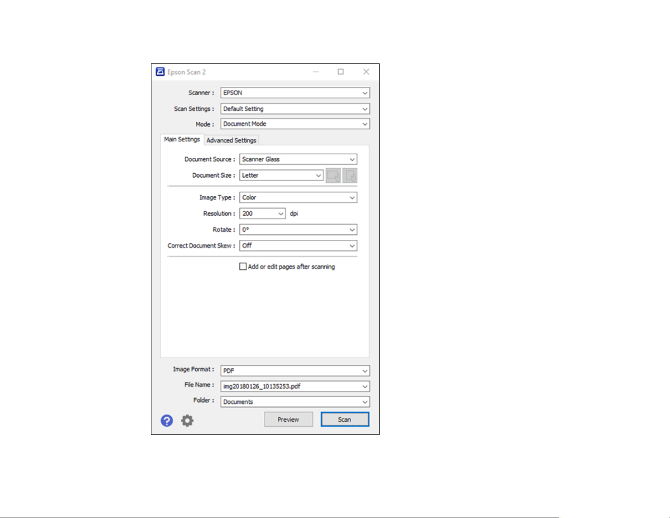This screenshot has width=670, height=518.
Task: Click the 'Image Format :' label
Action: point(194,369)
